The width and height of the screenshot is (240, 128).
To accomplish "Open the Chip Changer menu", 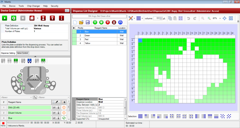I will 33,6.
